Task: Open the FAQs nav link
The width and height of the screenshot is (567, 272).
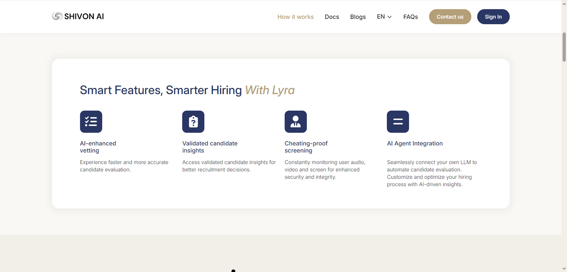Action: [410, 17]
